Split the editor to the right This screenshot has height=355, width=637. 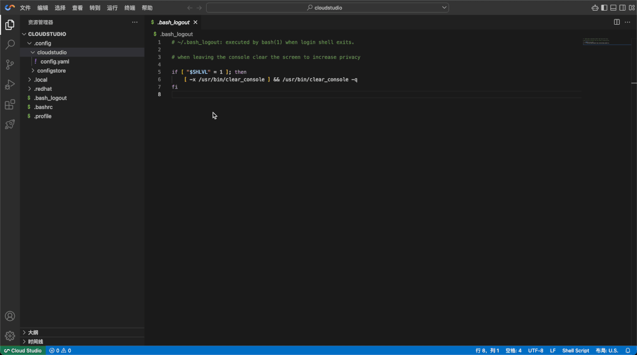617,22
